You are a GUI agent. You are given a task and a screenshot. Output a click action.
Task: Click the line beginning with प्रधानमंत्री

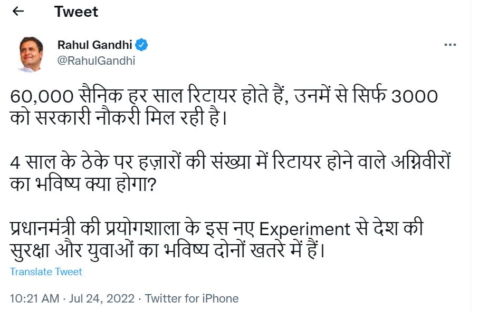216,229
